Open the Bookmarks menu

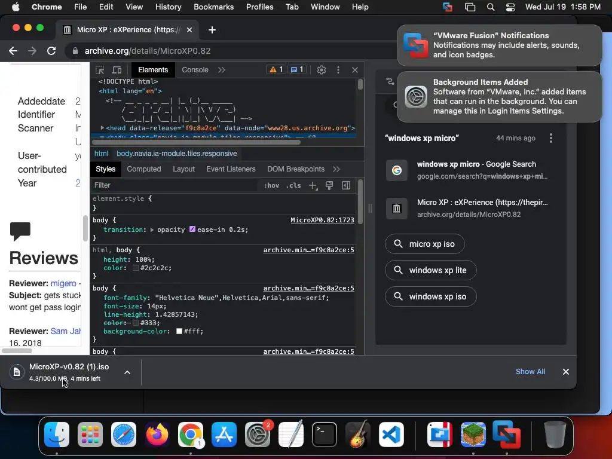(213, 7)
